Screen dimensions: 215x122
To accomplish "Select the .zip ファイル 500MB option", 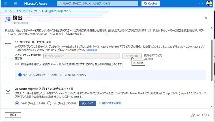I will click(x=49, y=103).
